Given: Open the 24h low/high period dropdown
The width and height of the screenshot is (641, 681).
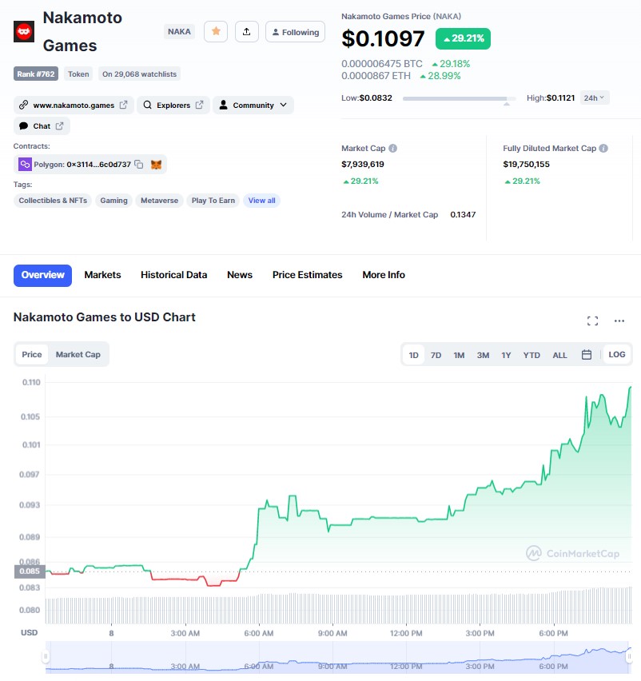Looking at the screenshot, I should (x=594, y=98).
